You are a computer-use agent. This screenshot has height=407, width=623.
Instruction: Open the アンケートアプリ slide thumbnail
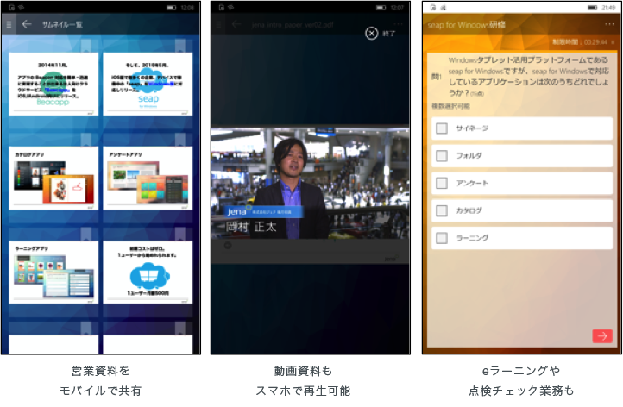[148, 178]
